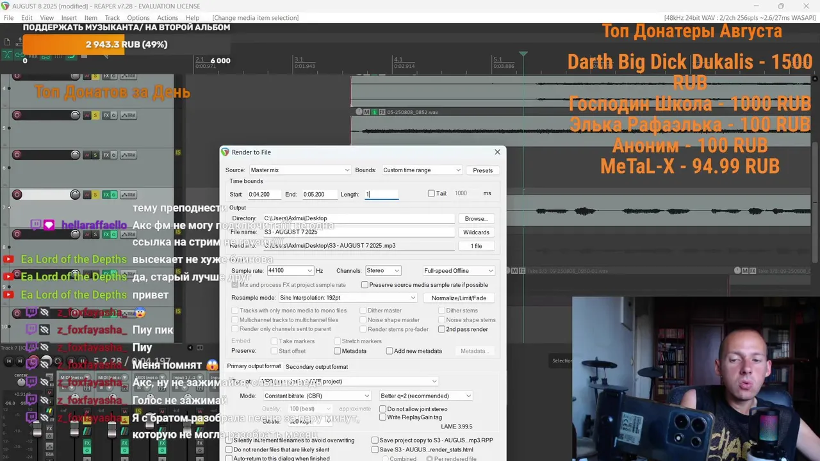820x461 pixels.
Task: Check Preserve source media sample rate
Action: [365, 285]
